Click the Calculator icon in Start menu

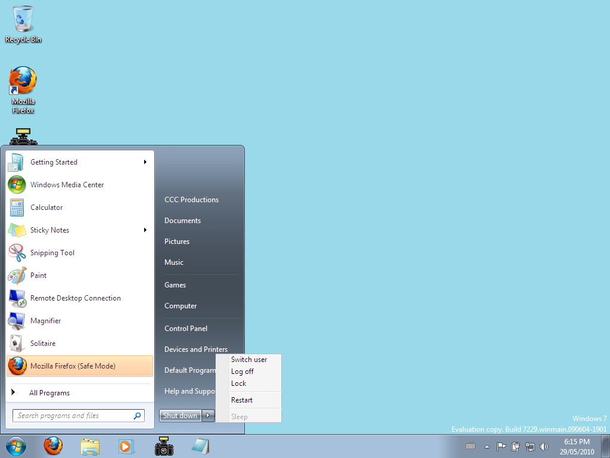coord(17,207)
